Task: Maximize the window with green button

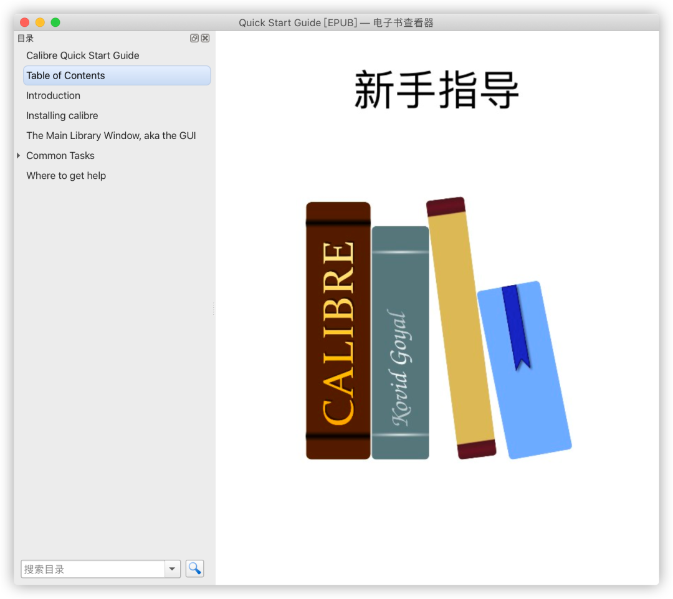Action: (55, 22)
